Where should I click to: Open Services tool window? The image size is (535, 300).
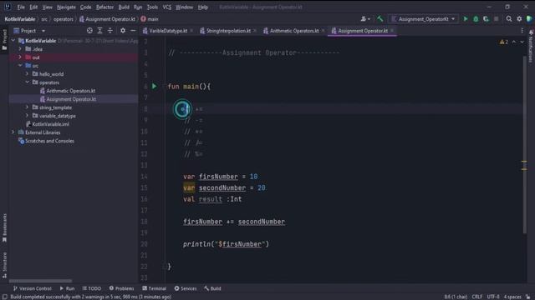pos(186,288)
